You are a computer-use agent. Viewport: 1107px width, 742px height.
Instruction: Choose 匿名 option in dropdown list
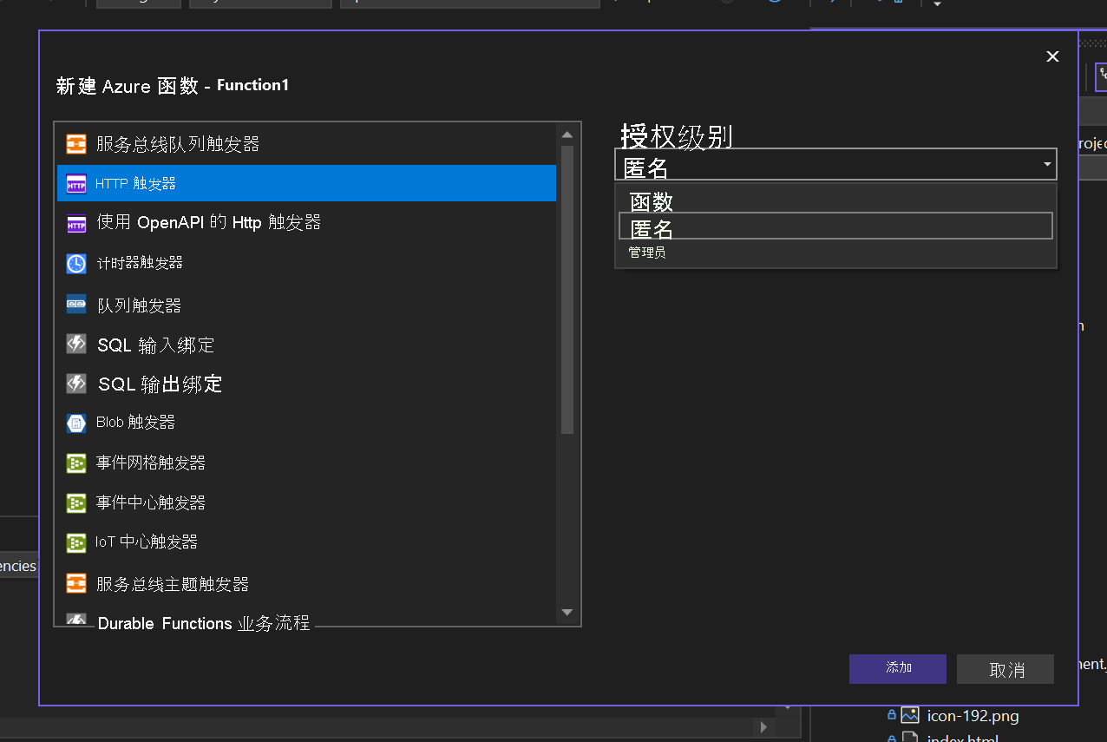(835, 227)
